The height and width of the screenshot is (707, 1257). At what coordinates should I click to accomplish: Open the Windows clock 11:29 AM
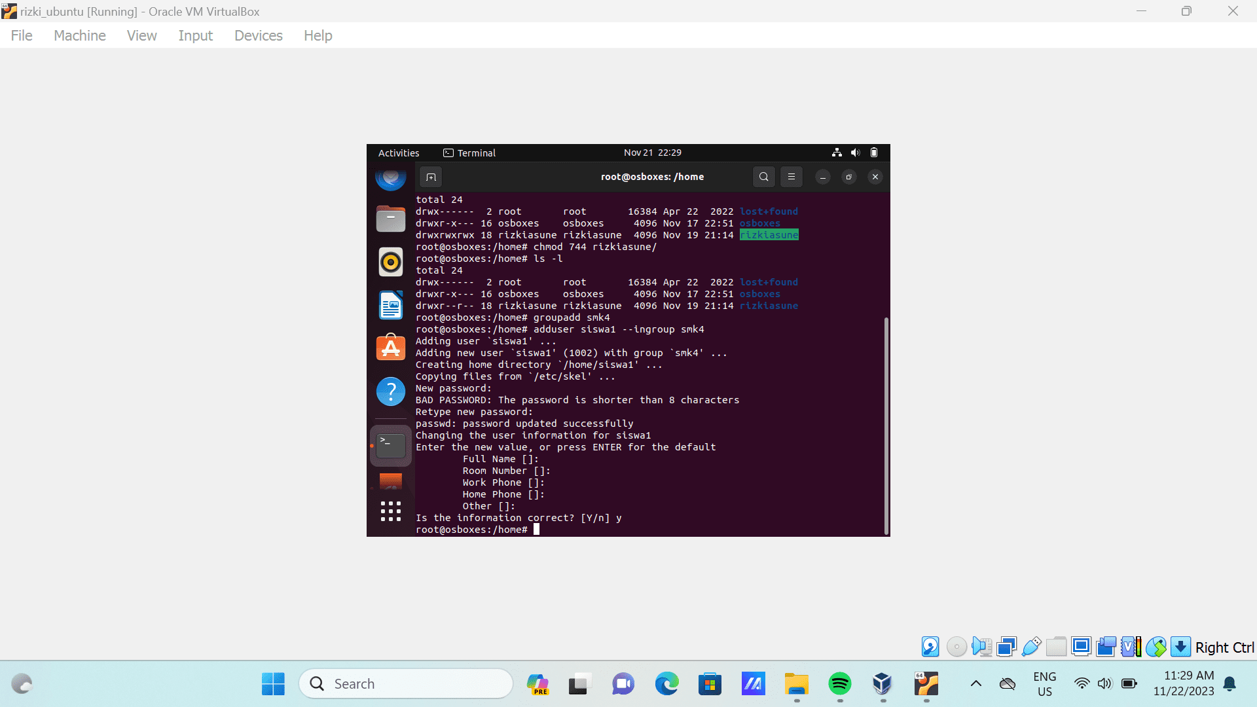tap(1184, 683)
